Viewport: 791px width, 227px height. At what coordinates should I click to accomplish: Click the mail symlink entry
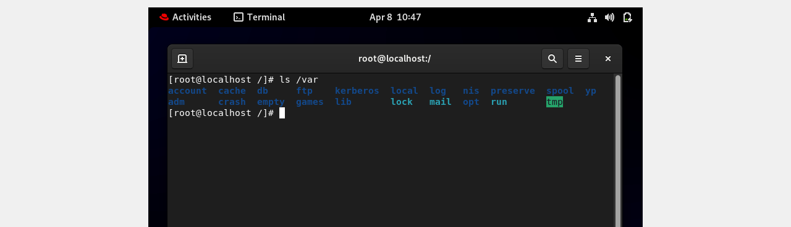(441, 102)
